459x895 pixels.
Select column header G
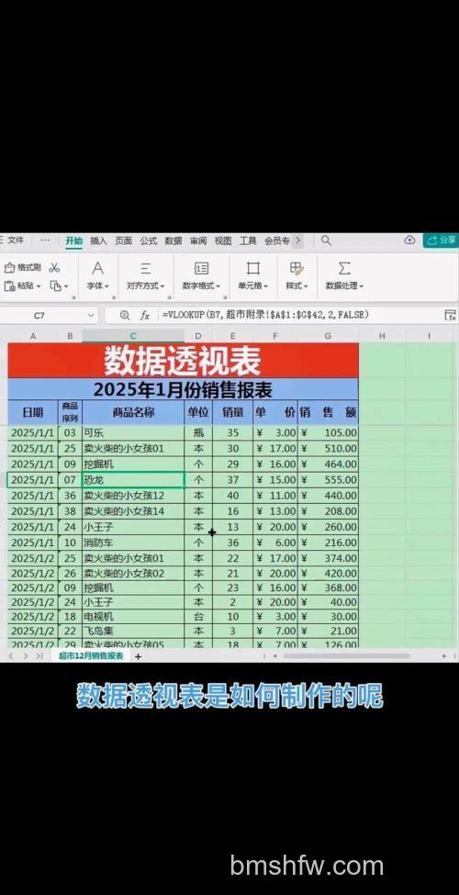point(328,336)
